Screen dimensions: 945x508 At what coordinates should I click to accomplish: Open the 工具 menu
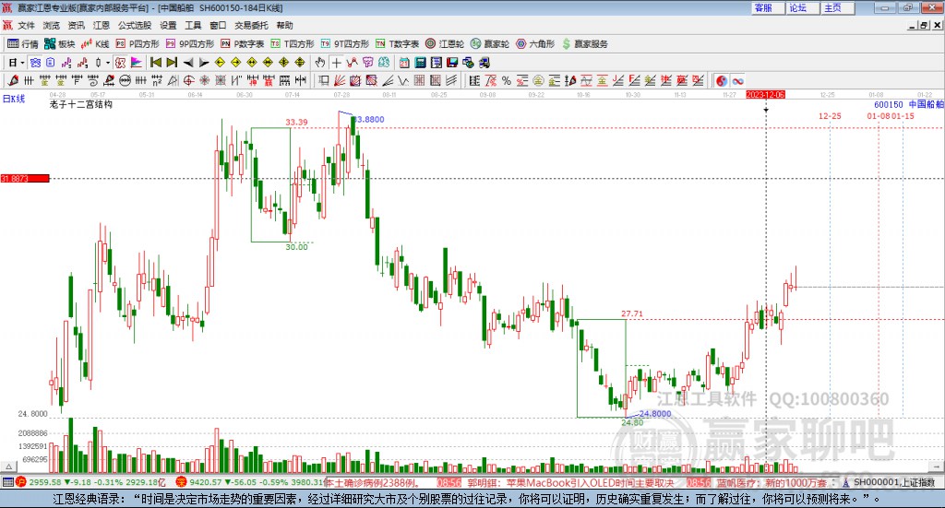(x=193, y=25)
